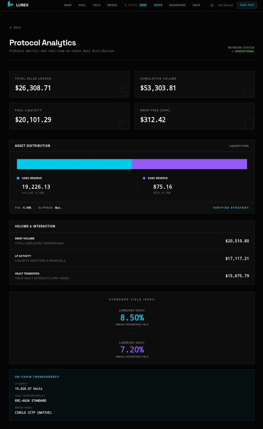Click the Fee 4.00% label
Image resolution: width=263 pixels, height=429 pixels.
(x=23, y=208)
